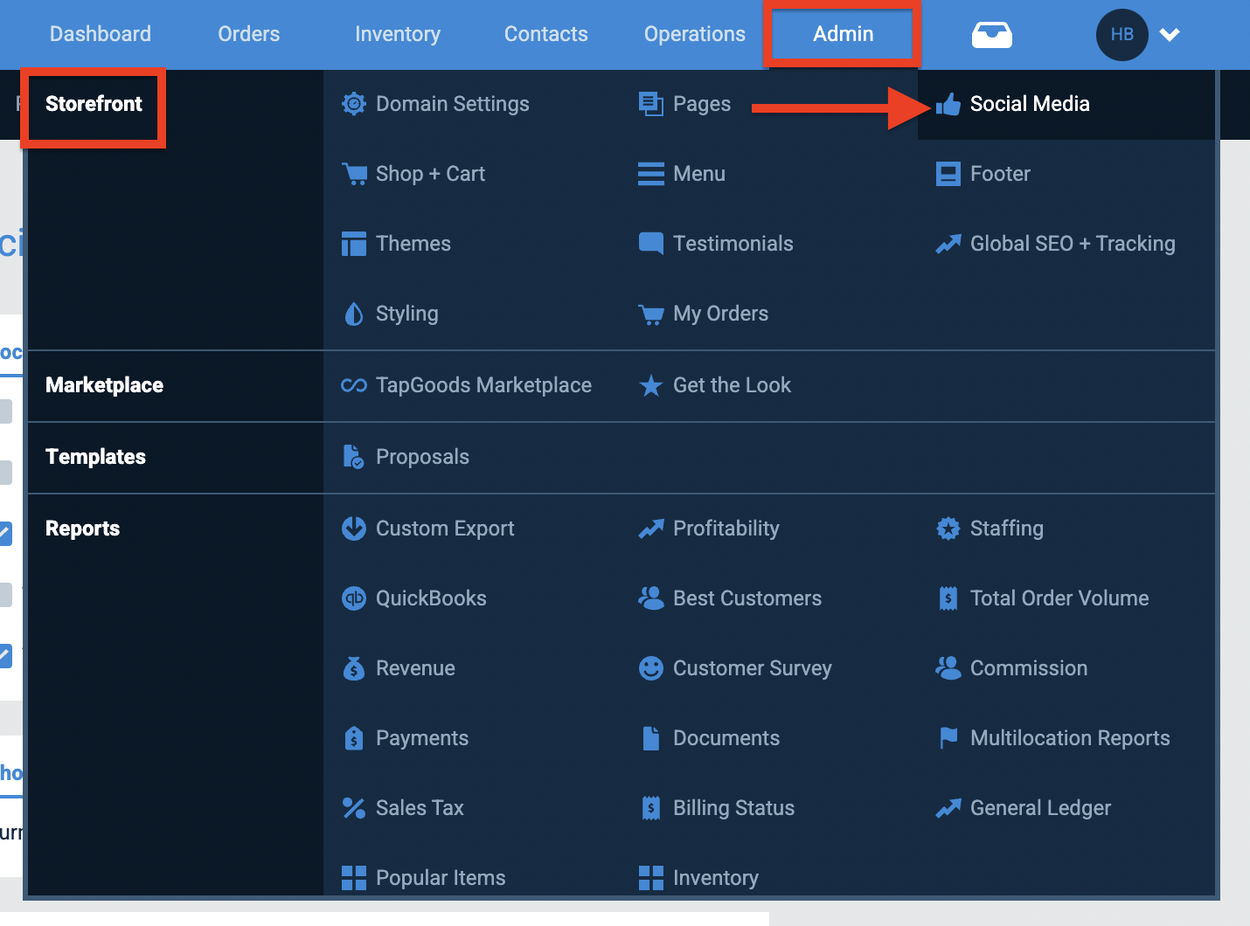Viewport: 1250px width, 926px height.
Task: Open the Operations menu
Action: pos(695,34)
